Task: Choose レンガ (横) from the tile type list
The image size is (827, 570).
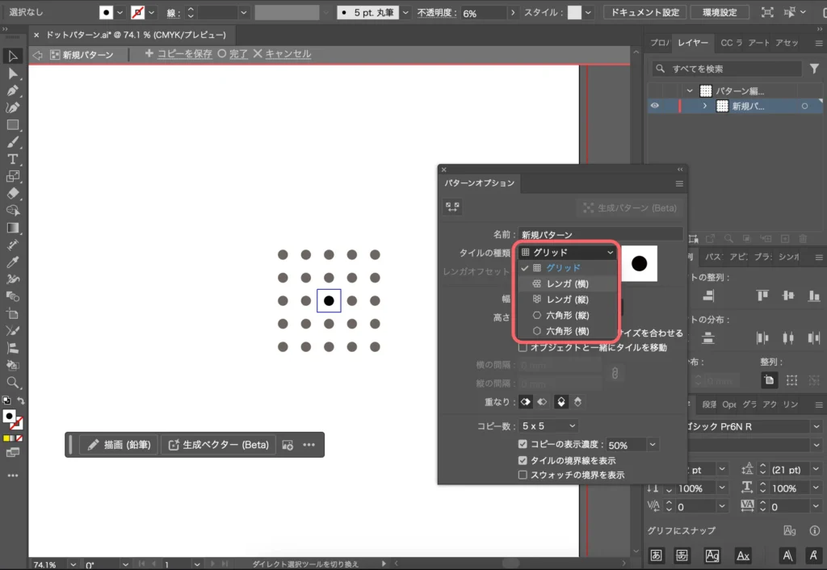Action: (x=566, y=283)
